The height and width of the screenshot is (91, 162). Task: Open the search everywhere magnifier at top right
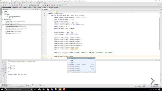159,5
